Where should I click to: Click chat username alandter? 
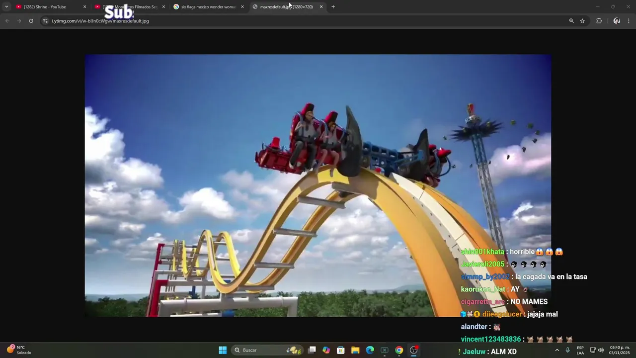pyautogui.click(x=474, y=327)
